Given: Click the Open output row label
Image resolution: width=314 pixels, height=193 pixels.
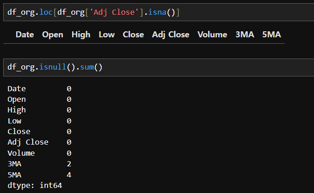Looking at the screenshot, I should (x=17, y=99).
